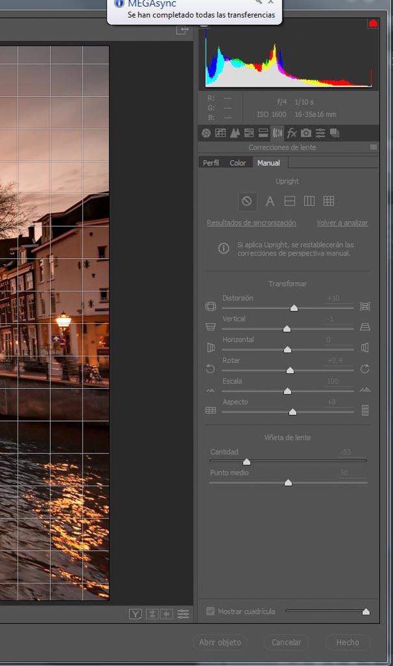This screenshot has width=393, height=666.
Task: Click the Cantidad vignette value field
Action: (350, 452)
